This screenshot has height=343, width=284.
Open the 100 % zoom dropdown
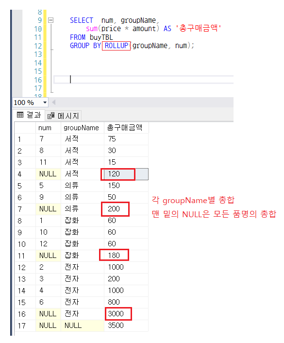(45, 103)
